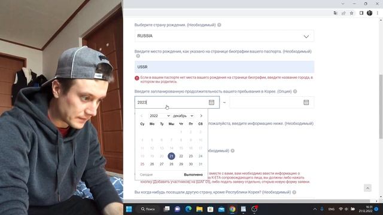
Task: Focus the USSR place of birth field
Action: click(224, 67)
